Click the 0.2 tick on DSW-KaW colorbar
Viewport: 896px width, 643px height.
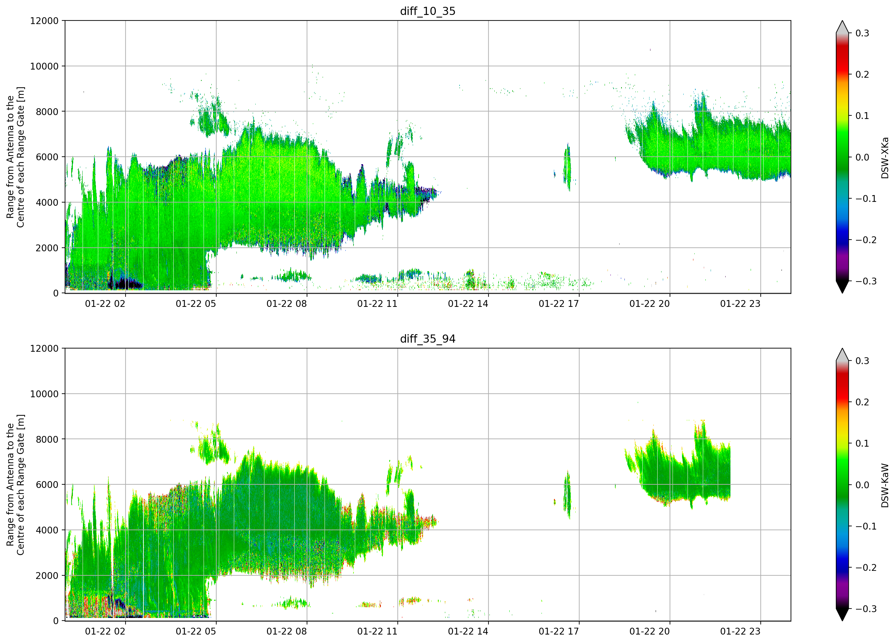click(863, 402)
